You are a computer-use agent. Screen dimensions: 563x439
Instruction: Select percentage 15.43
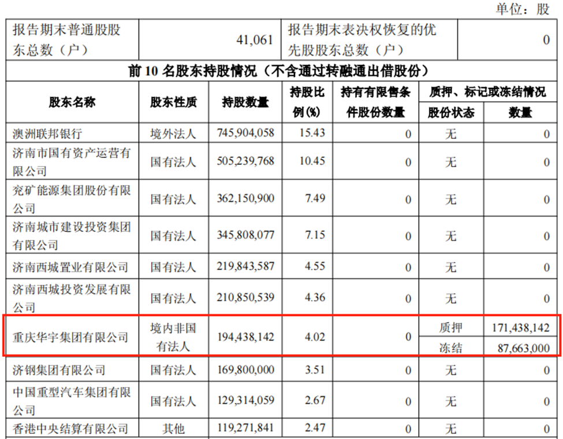click(312, 132)
